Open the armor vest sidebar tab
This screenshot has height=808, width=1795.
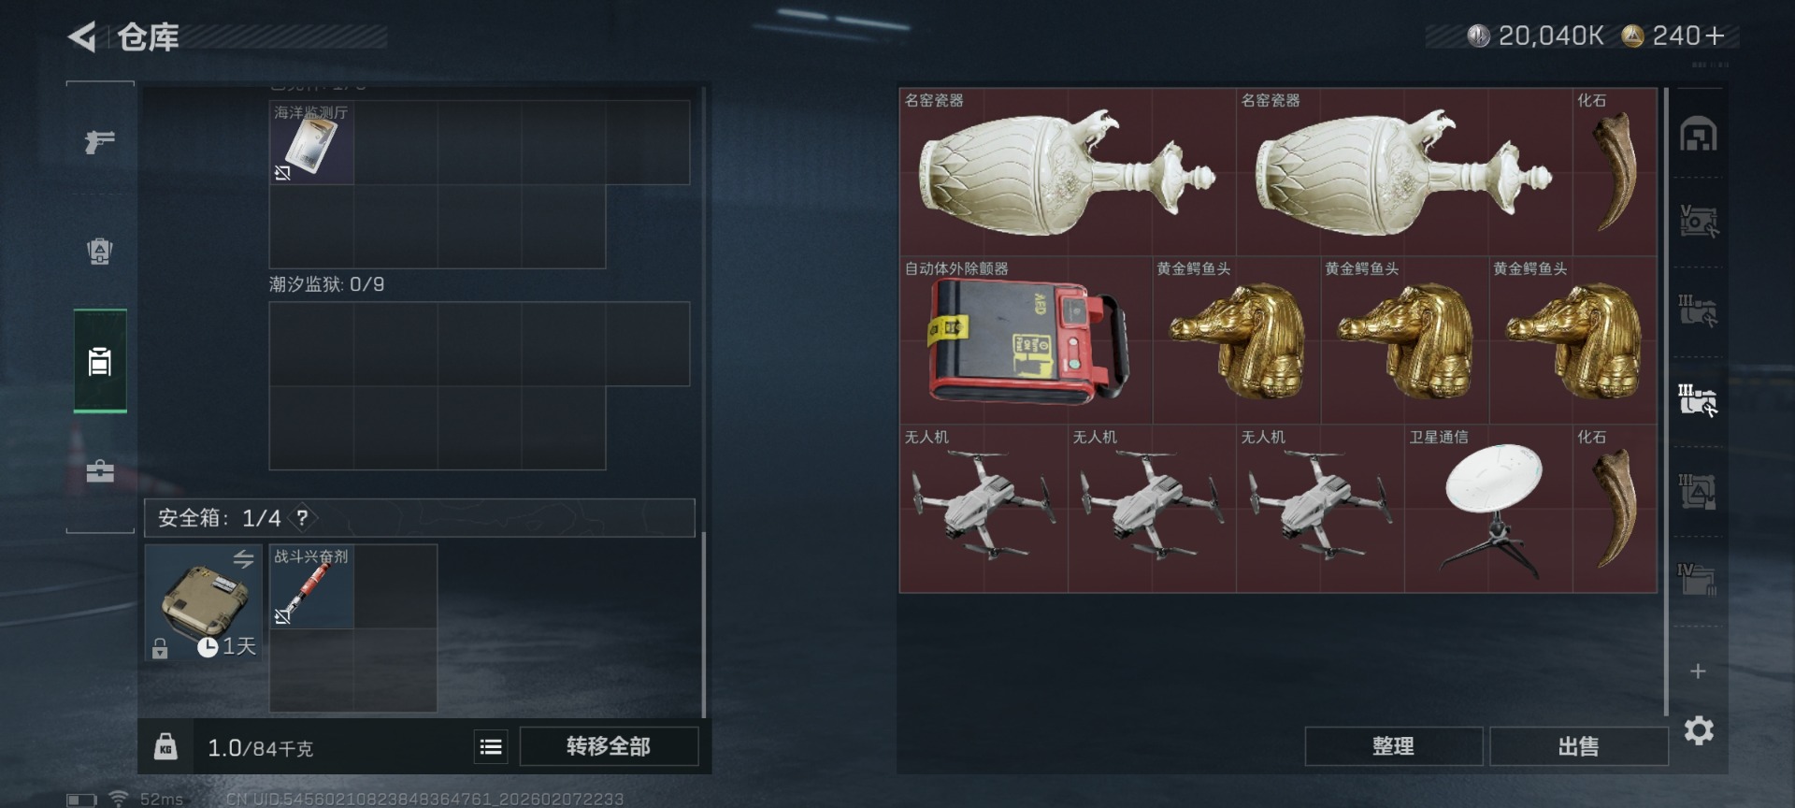point(100,251)
